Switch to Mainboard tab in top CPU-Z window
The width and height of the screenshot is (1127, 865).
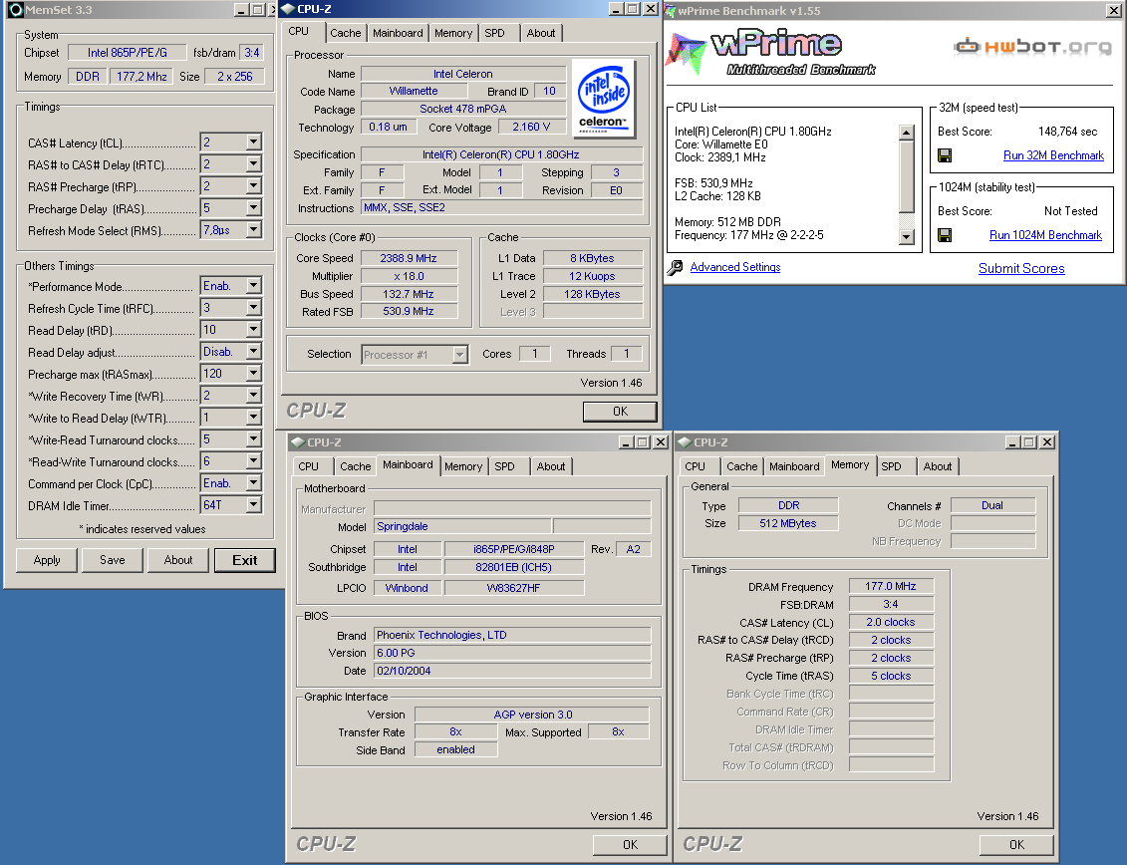(398, 33)
